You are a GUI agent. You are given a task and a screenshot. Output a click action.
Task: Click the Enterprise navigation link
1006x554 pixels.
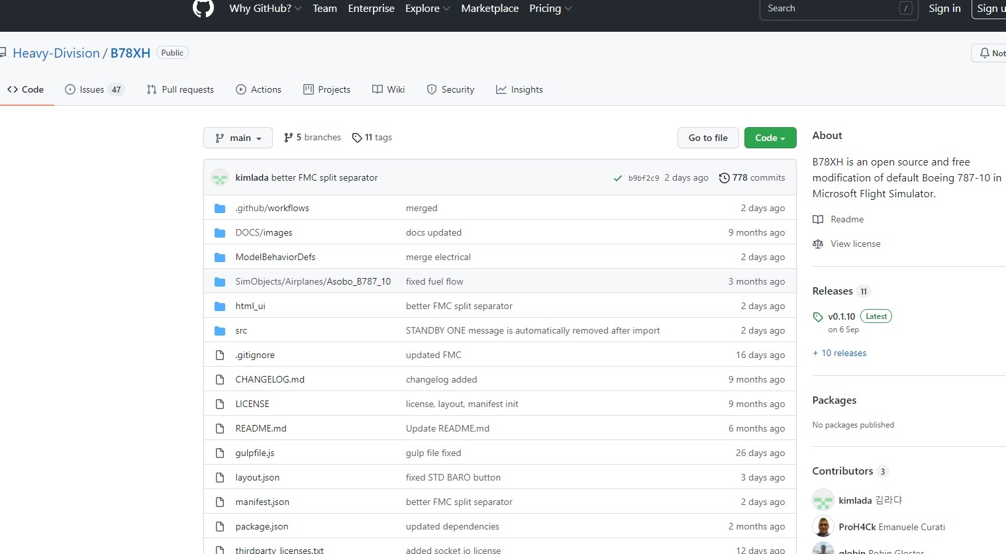pos(371,9)
